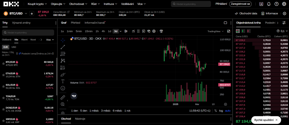Select the USD quote currency filter

(x=14, y=47)
